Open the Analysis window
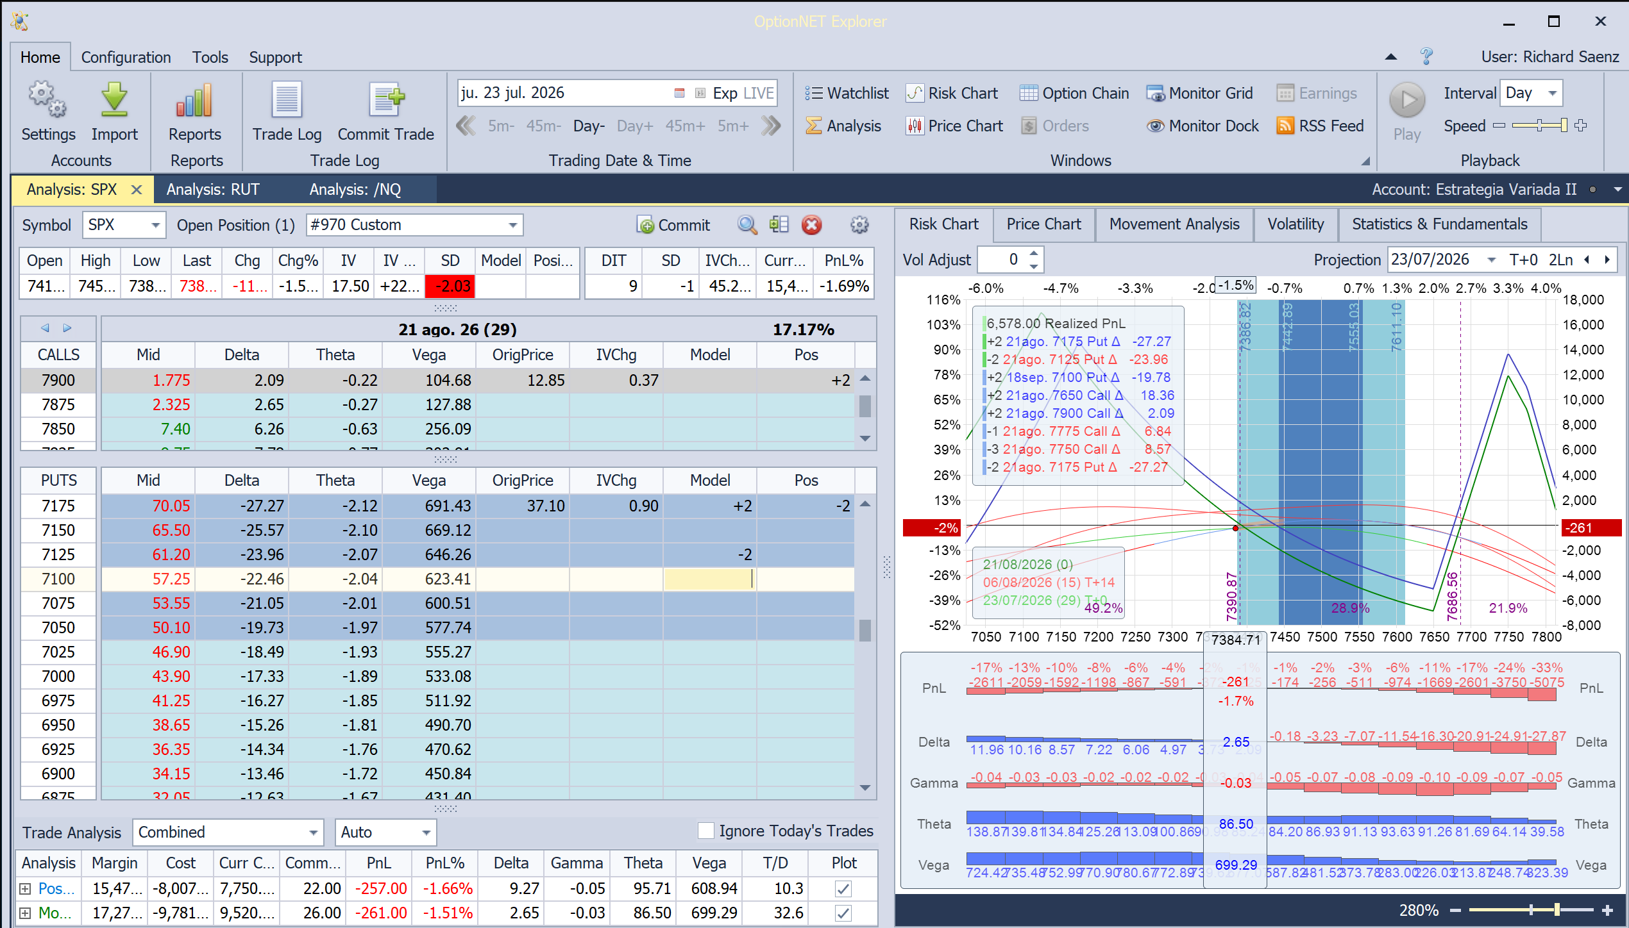Image resolution: width=1629 pixels, height=928 pixels. tap(843, 126)
